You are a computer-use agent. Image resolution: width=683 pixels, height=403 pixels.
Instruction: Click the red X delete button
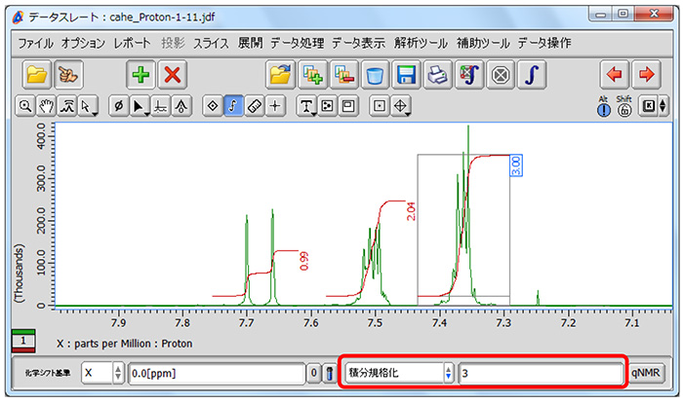coord(173,74)
